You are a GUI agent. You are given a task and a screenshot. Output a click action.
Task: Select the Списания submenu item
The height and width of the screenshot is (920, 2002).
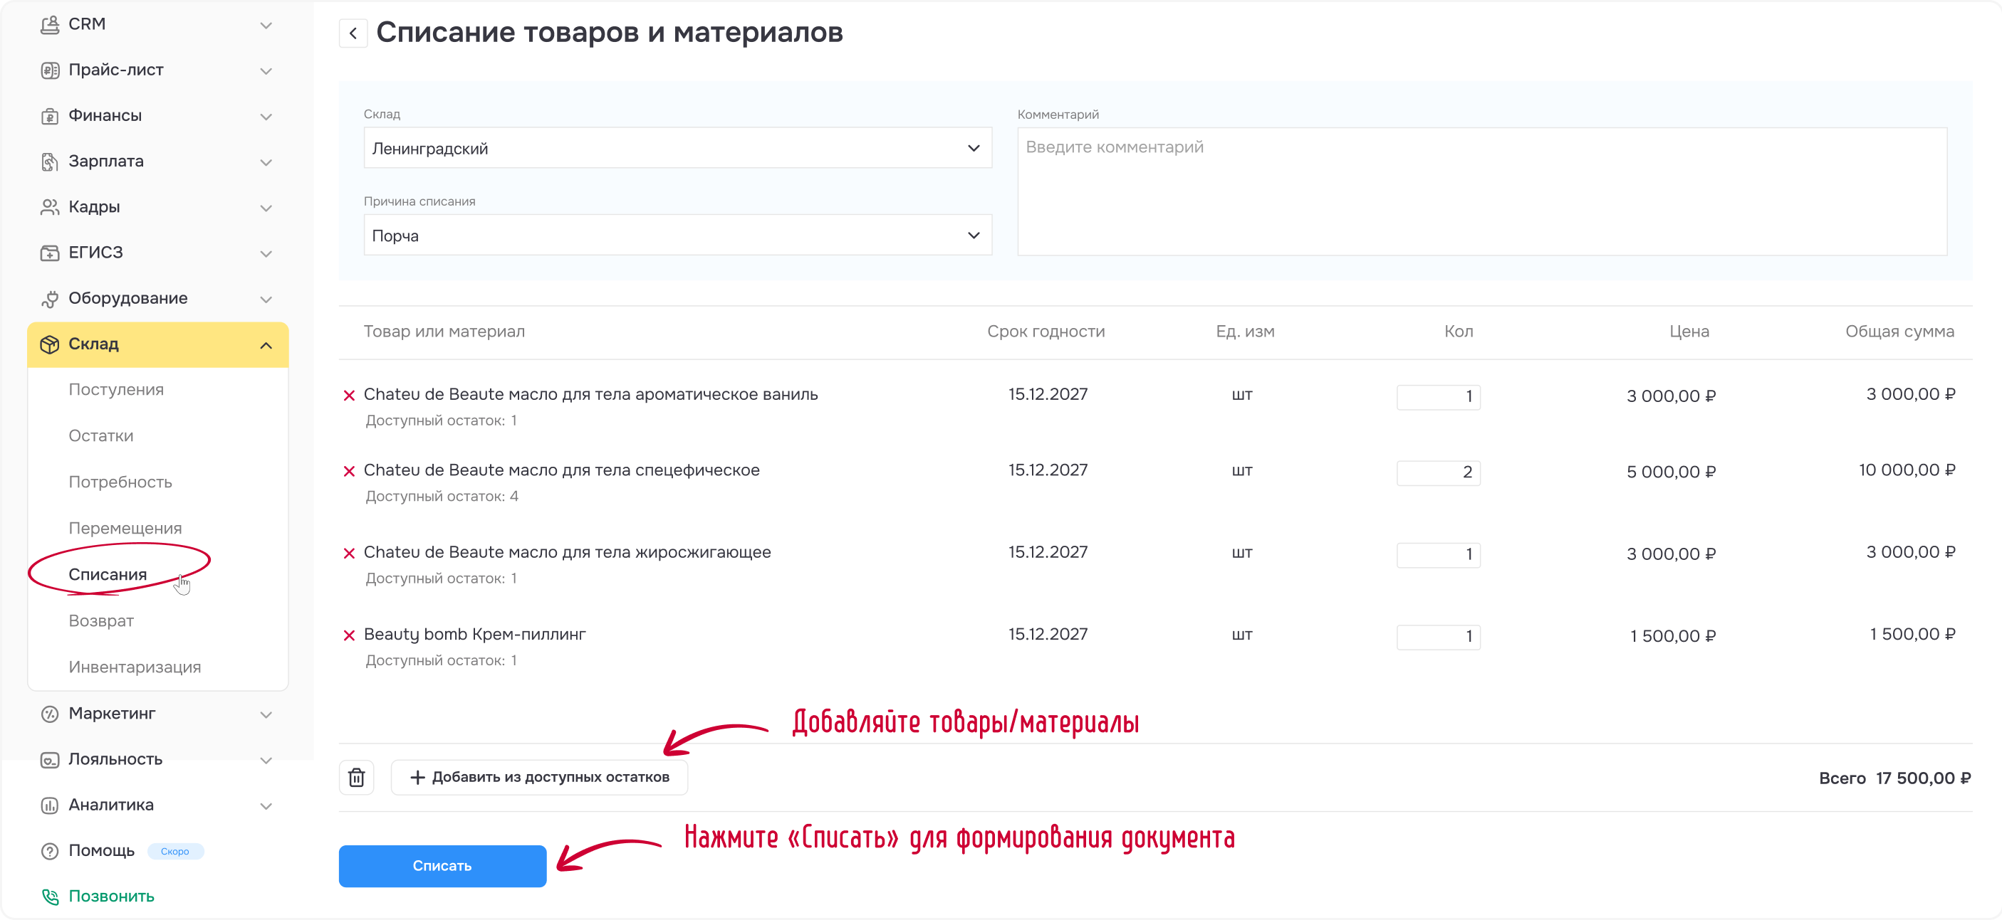coord(108,576)
